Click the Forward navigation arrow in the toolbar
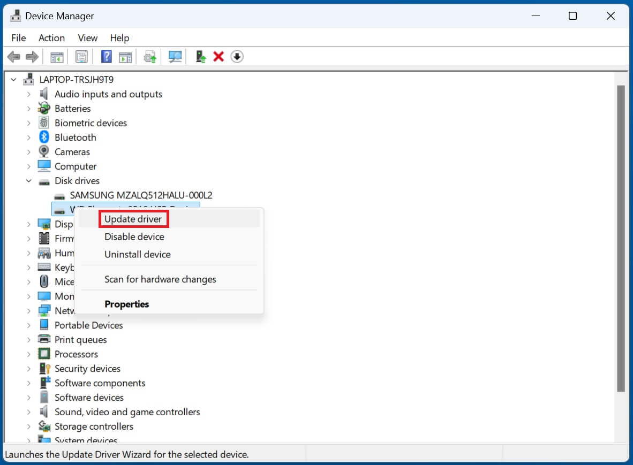The width and height of the screenshot is (633, 465). point(31,56)
